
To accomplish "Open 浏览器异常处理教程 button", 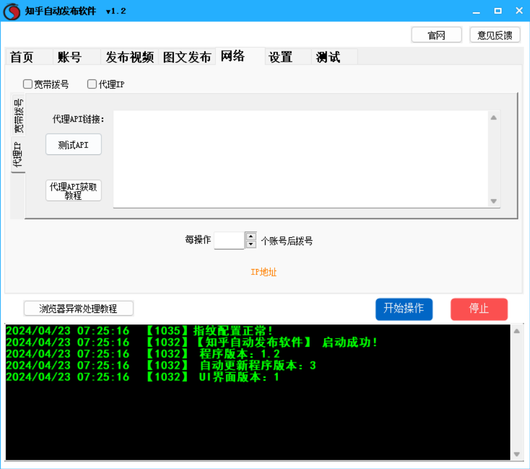I will click(x=78, y=309).
